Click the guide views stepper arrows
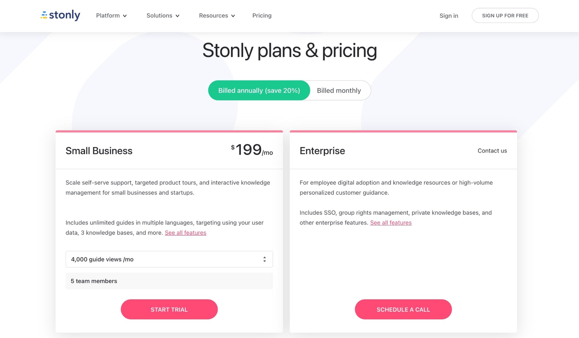This screenshot has width=579, height=338. point(265,259)
